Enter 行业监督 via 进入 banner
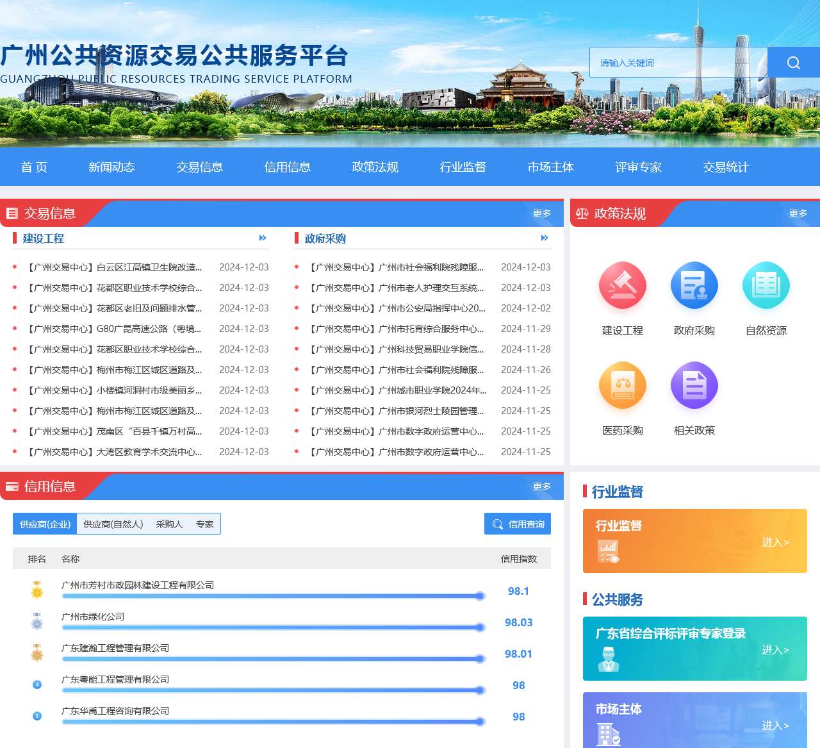820x748 pixels. [775, 542]
